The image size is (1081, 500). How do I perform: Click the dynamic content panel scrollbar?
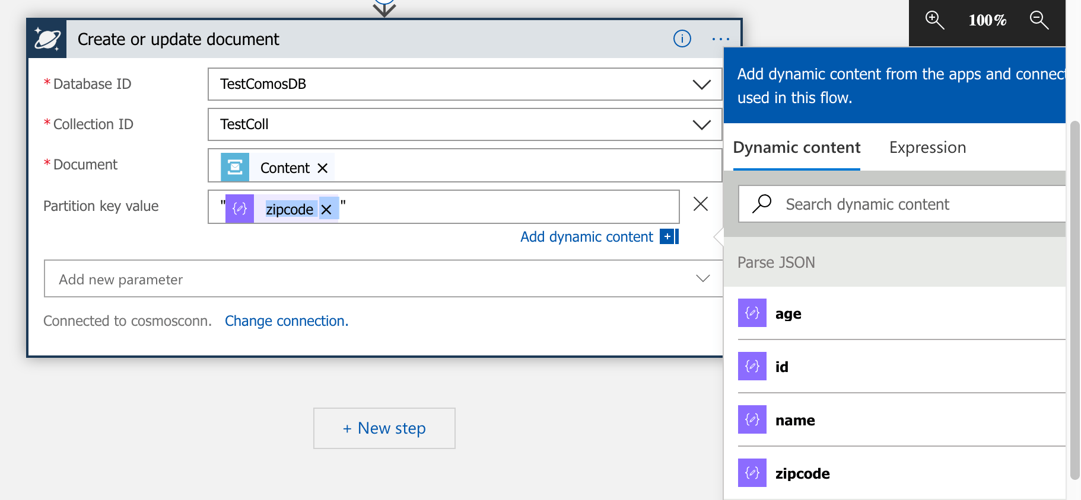(x=1074, y=300)
